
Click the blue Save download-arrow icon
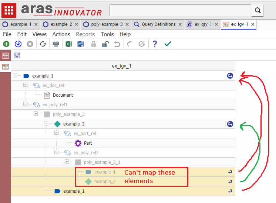click(x=18, y=44)
